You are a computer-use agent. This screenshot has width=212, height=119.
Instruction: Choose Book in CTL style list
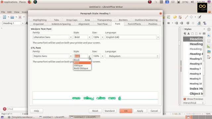point(82,60)
